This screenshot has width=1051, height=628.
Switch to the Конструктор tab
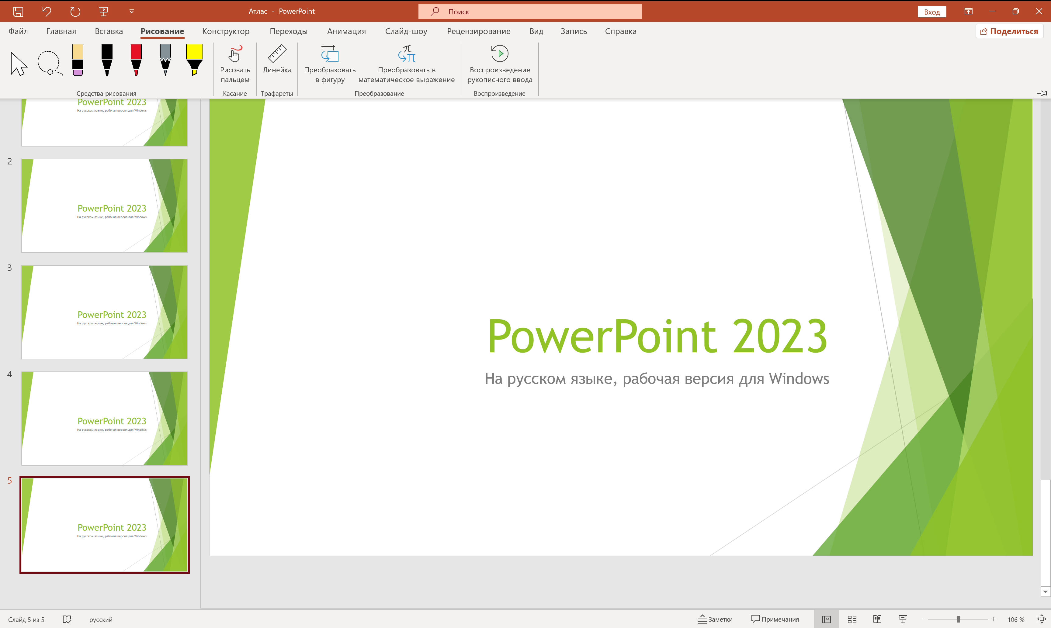coord(226,31)
